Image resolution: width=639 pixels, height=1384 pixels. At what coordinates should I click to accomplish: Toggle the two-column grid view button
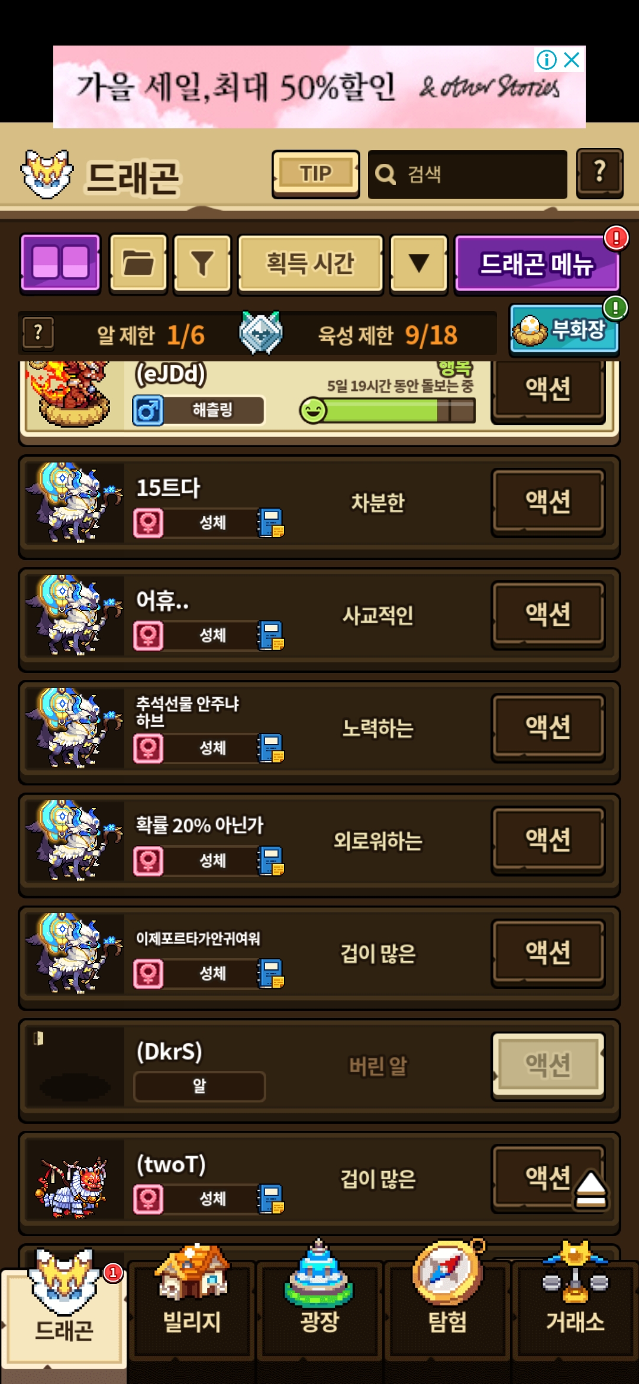(x=60, y=262)
